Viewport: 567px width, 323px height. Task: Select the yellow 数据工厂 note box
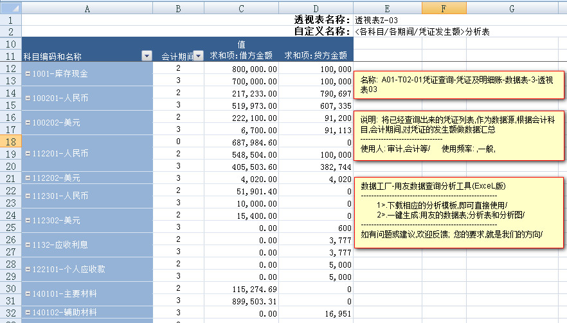pyautogui.click(x=458, y=212)
